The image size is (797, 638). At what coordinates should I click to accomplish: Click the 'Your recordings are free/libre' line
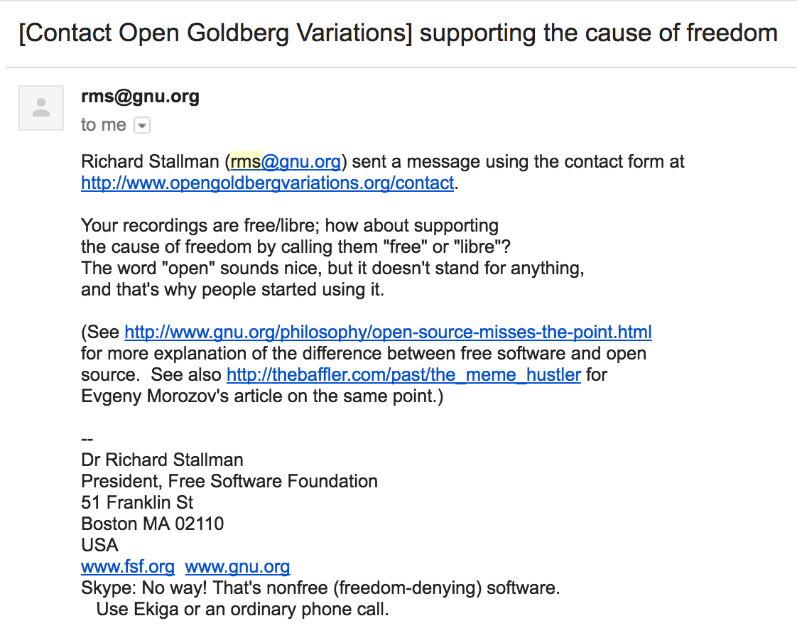[290, 225]
